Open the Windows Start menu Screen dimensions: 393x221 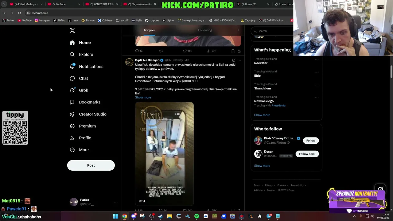(115, 216)
